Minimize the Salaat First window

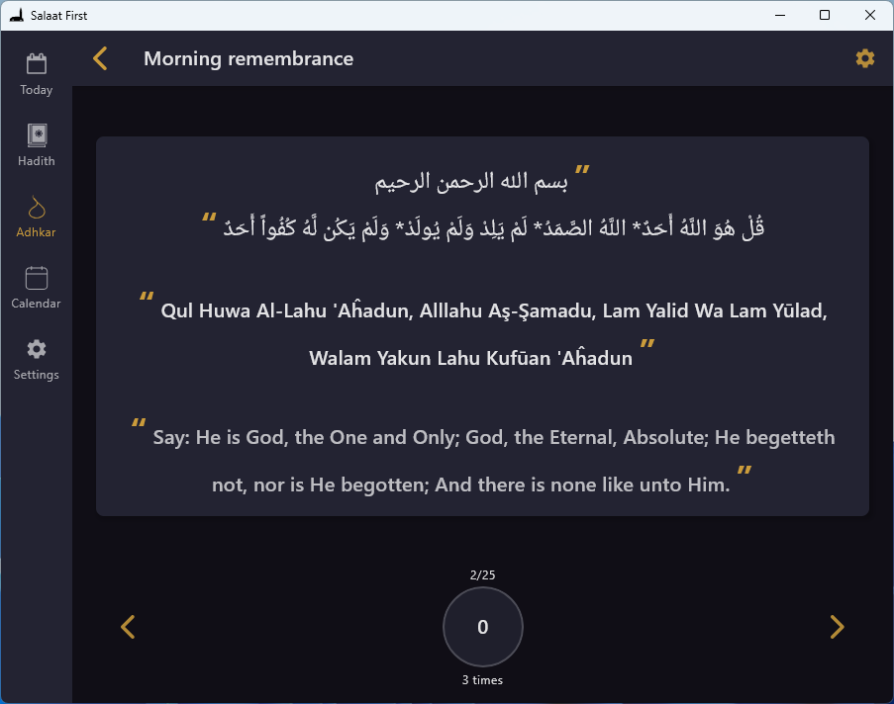click(x=779, y=15)
